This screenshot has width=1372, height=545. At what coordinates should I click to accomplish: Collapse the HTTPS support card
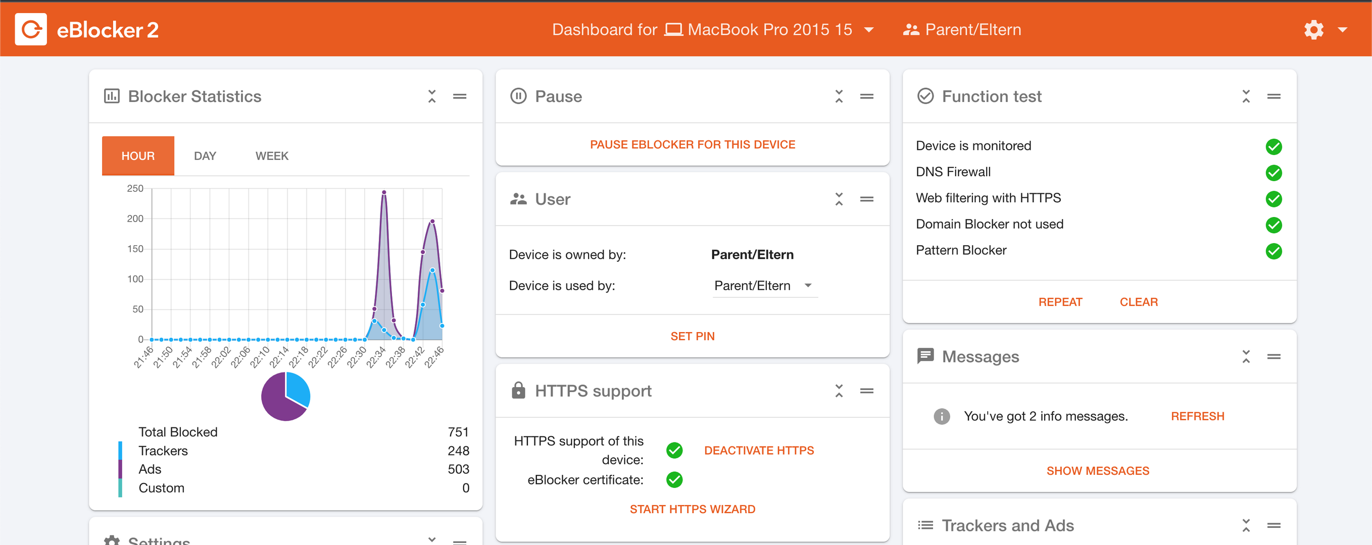[x=839, y=391]
